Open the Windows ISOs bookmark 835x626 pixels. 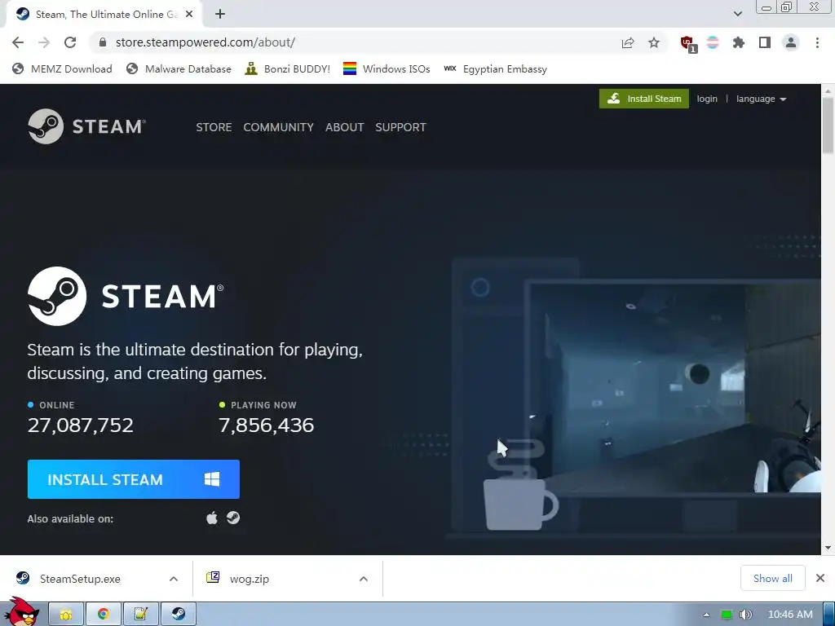coord(387,69)
